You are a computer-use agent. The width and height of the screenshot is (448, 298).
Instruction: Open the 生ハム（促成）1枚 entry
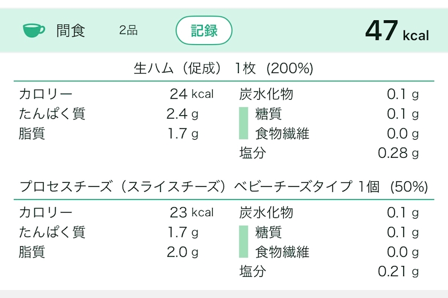223,68
